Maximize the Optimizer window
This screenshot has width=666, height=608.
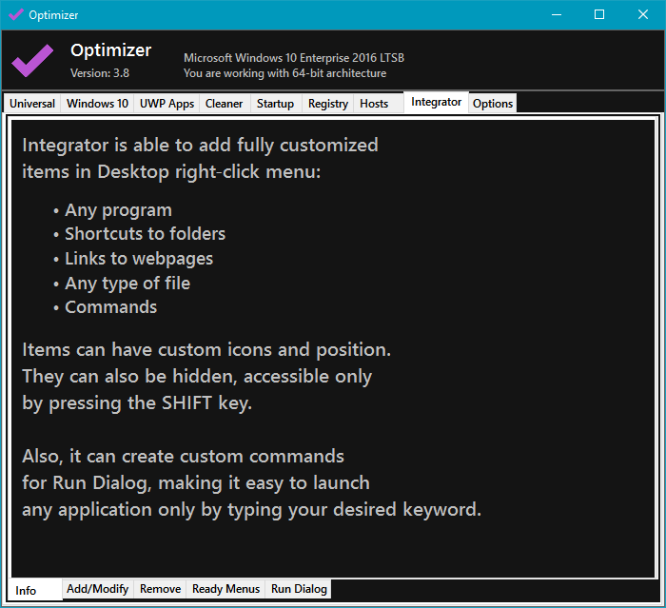[x=599, y=14]
